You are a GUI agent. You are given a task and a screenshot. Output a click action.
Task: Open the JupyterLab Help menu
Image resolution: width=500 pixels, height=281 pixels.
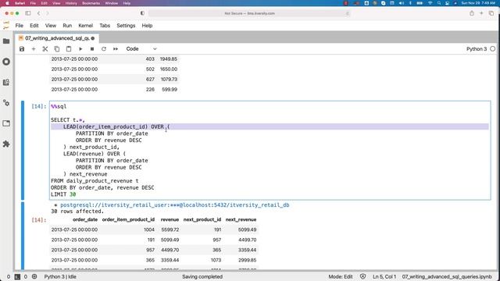click(x=147, y=26)
